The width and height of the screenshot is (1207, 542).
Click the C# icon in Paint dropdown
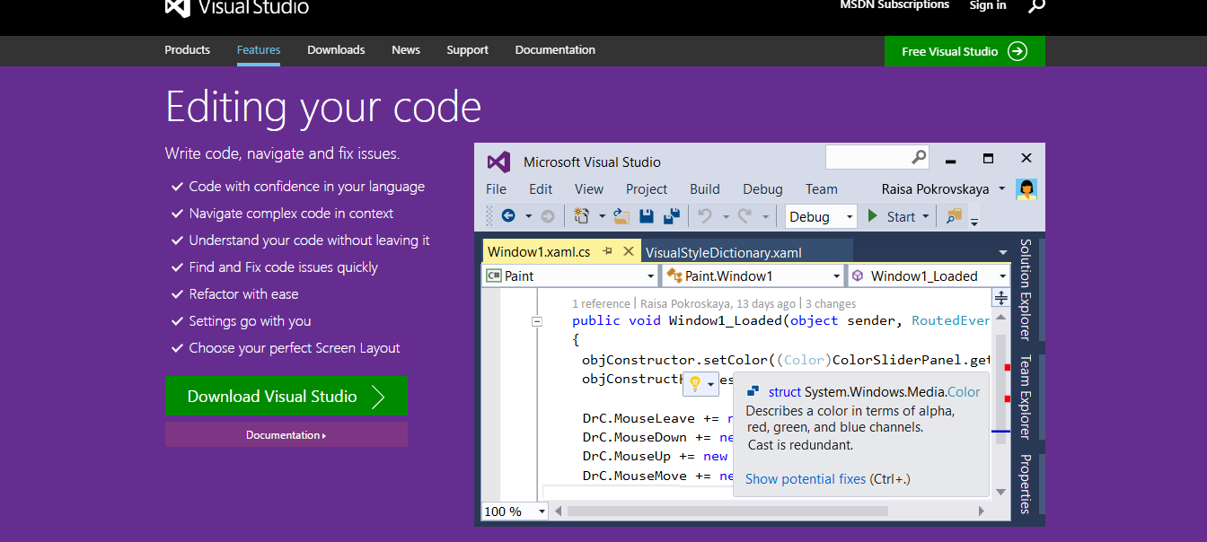[493, 276]
